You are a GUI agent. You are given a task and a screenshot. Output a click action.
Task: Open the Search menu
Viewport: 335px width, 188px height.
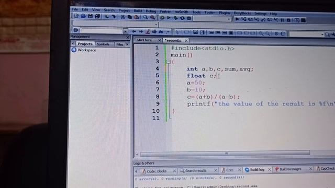pos(109,10)
